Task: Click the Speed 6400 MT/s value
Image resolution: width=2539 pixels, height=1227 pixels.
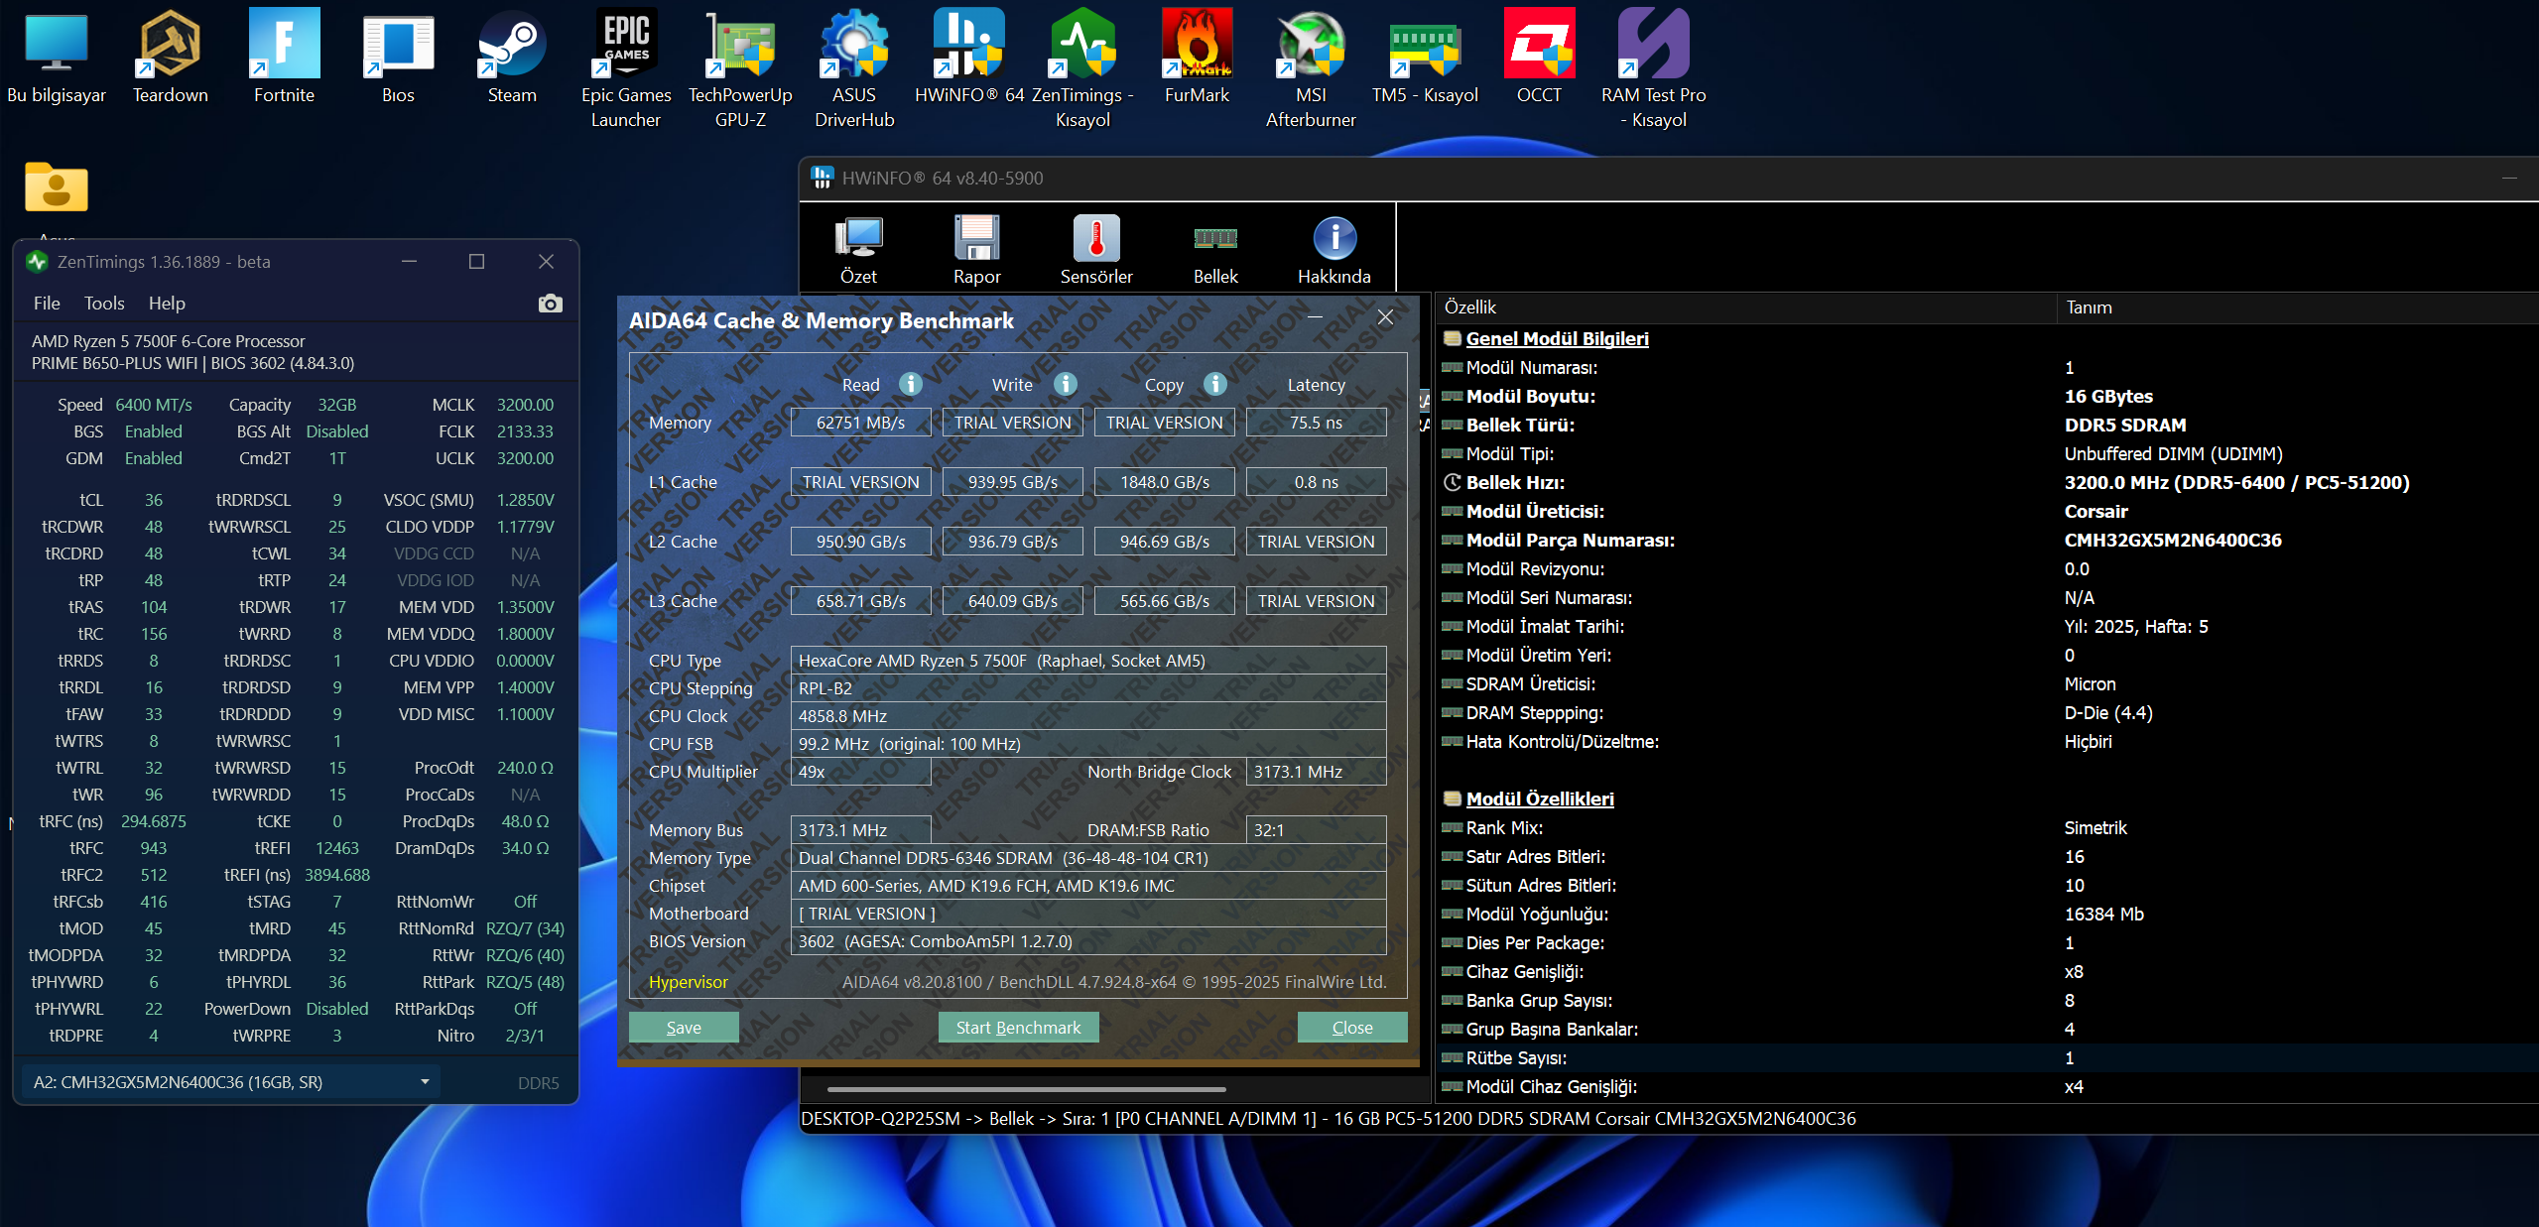Action: pyautogui.click(x=154, y=405)
